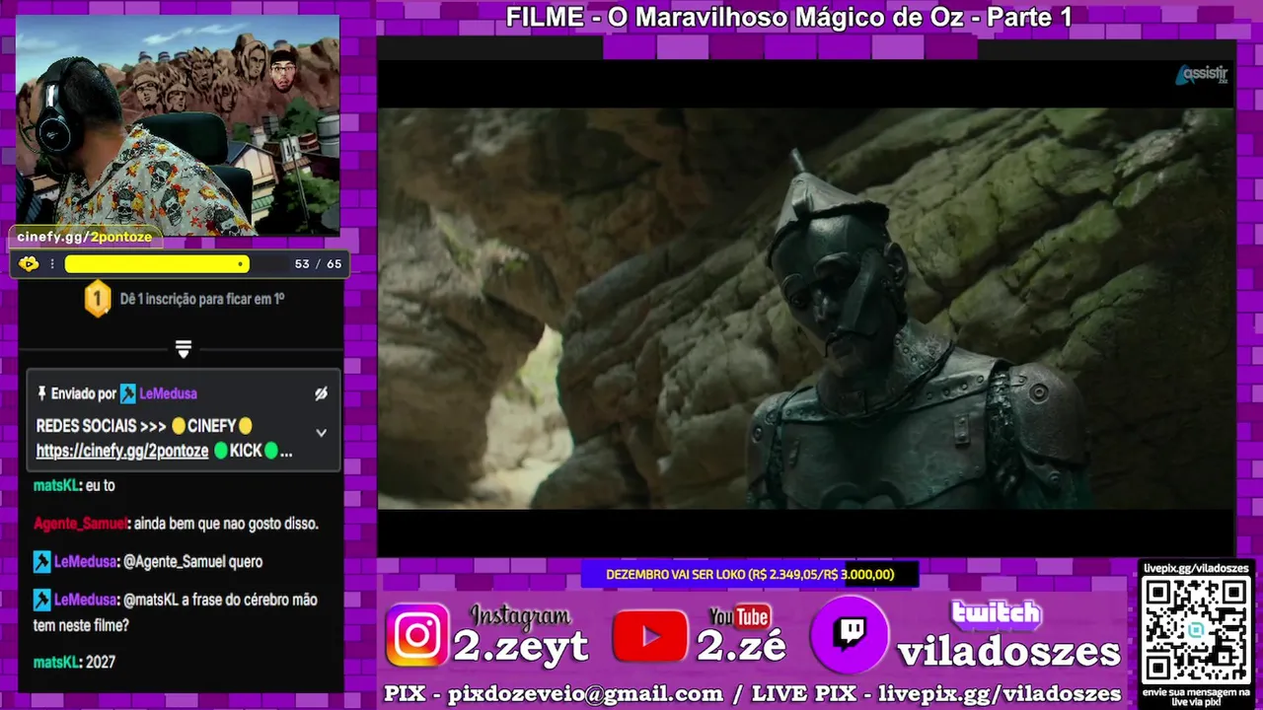Click livepix.gg/viladoszes text above QR code

pos(1195,568)
